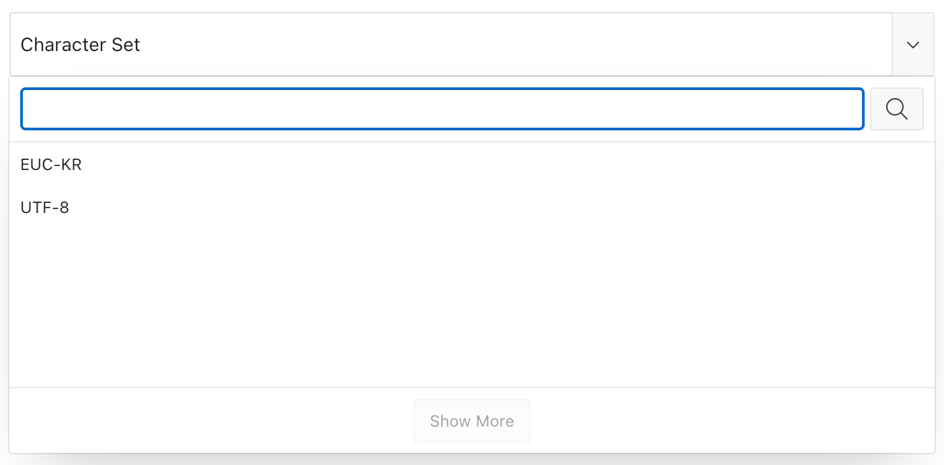Click the magnifying glass search icon
The image size is (944, 465).
point(896,109)
